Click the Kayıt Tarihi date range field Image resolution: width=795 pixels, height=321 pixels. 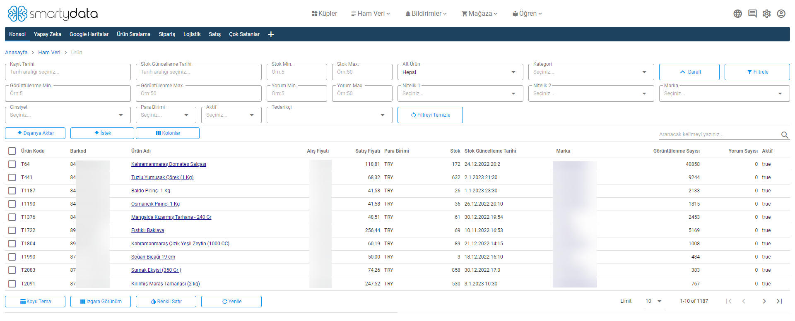[x=67, y=72]
